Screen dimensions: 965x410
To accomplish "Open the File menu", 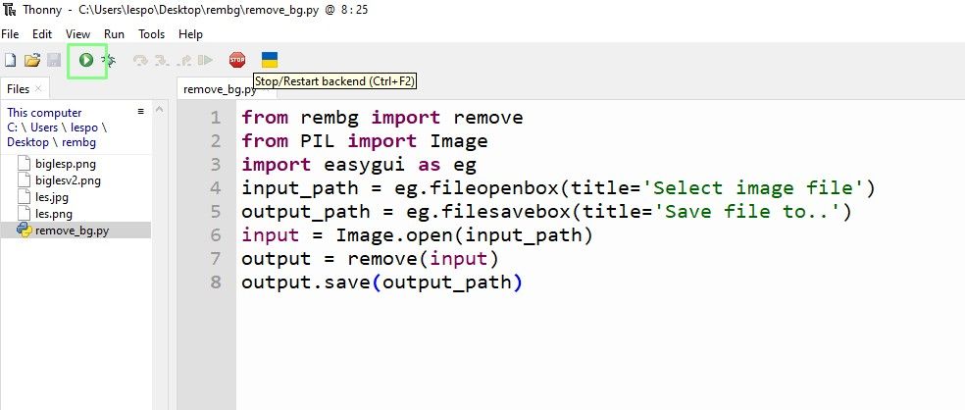I will (x=10, y=34).
